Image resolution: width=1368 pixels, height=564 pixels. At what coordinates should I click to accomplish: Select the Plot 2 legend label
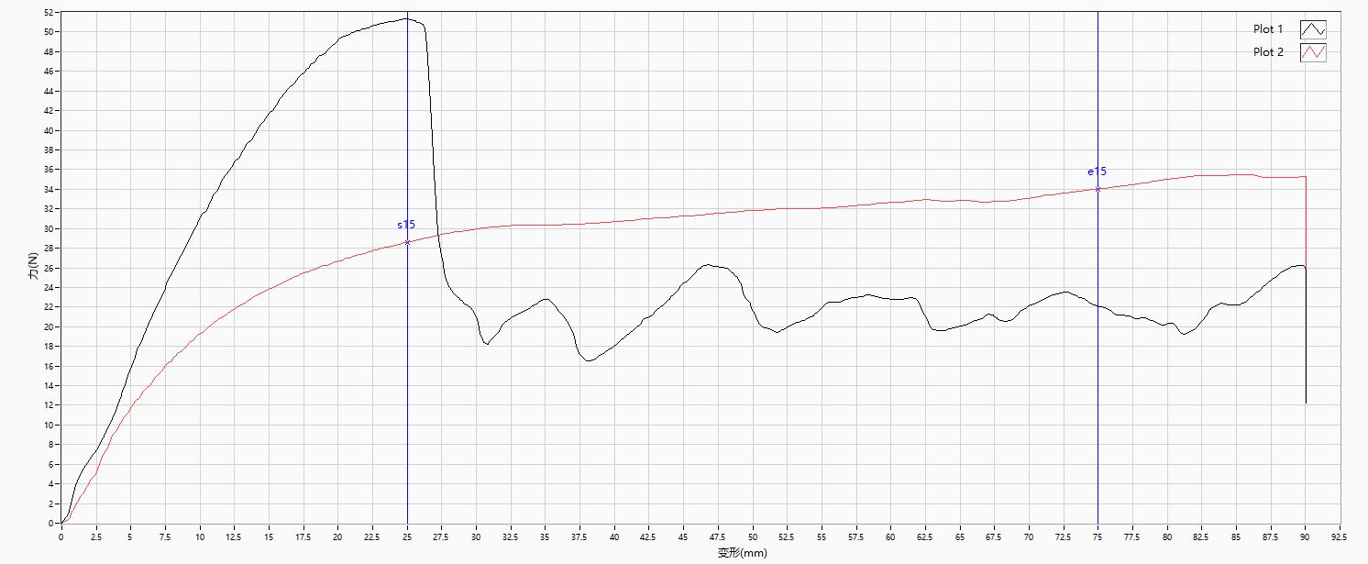(1268, 52)
